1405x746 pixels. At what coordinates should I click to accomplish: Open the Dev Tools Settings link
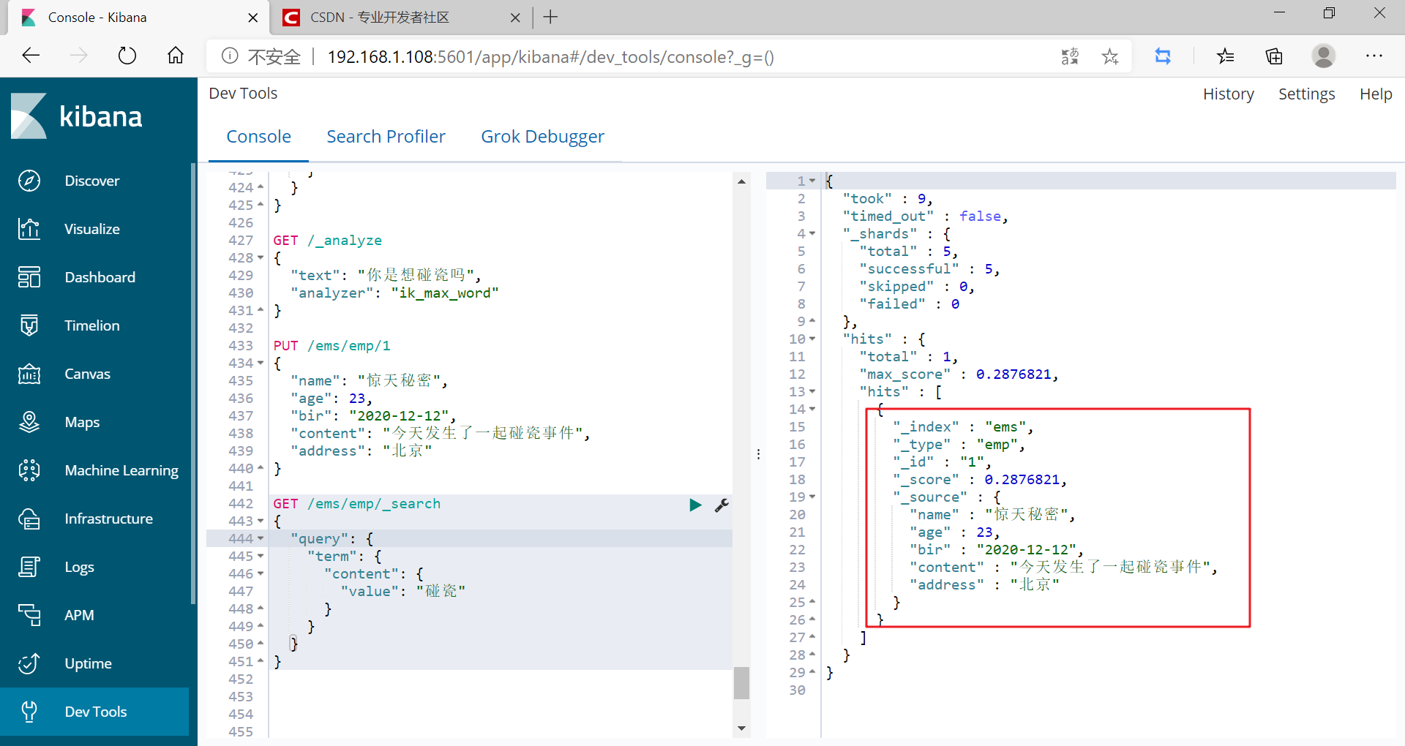pos(1306,94)
